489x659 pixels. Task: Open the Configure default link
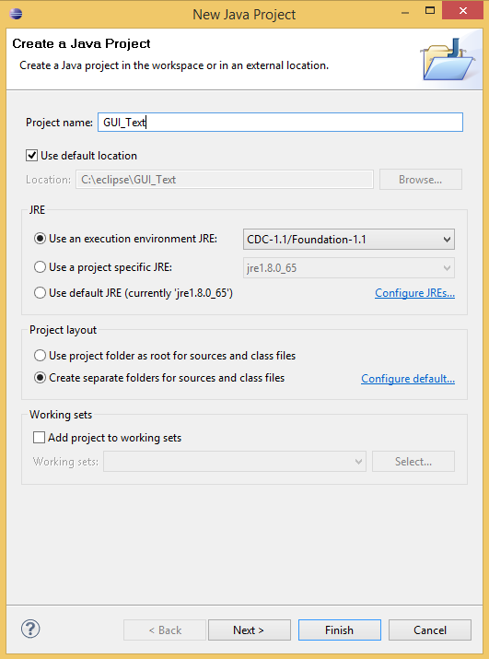click(x=408, y=379)
